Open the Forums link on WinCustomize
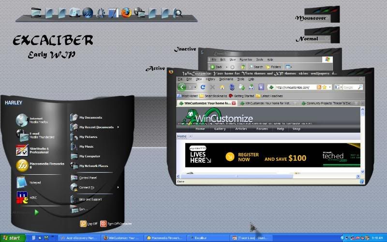387x242 pixels. click(262, 129)
